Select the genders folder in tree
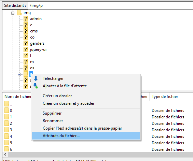Screen dimensions: 193x161 pyautogui.click(x=37, y=43)
